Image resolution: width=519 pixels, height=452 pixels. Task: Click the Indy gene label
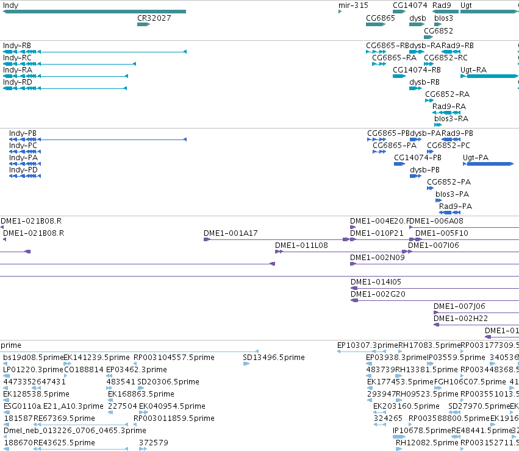pyautogui.click(x=10, y=5)
